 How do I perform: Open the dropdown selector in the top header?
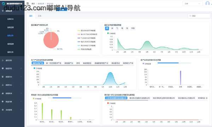[x=193, y=4]
